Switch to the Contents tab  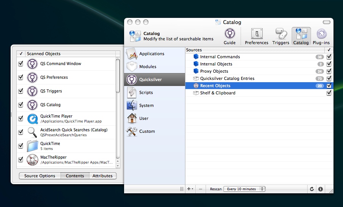click(x=75, y=176)
